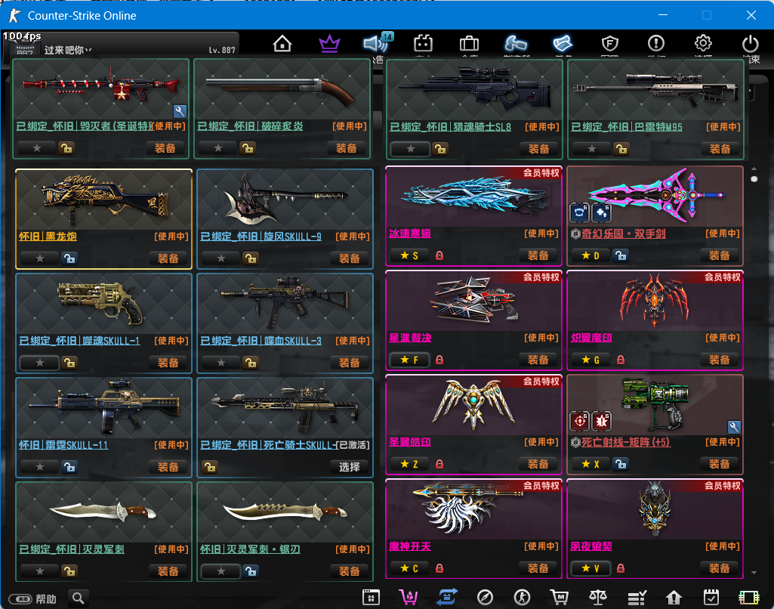
Task: Open the game controller icon in top bar
Action: [423, 44]
